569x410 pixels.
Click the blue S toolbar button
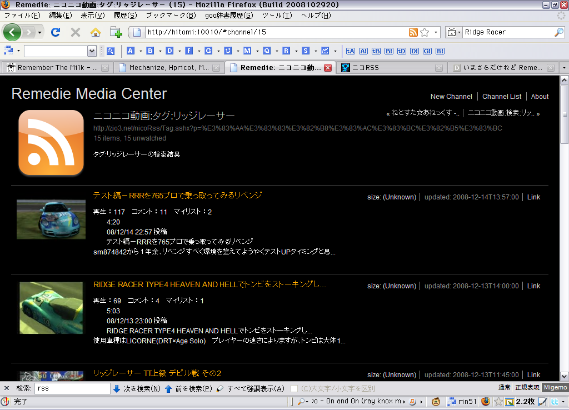(306, 51)
